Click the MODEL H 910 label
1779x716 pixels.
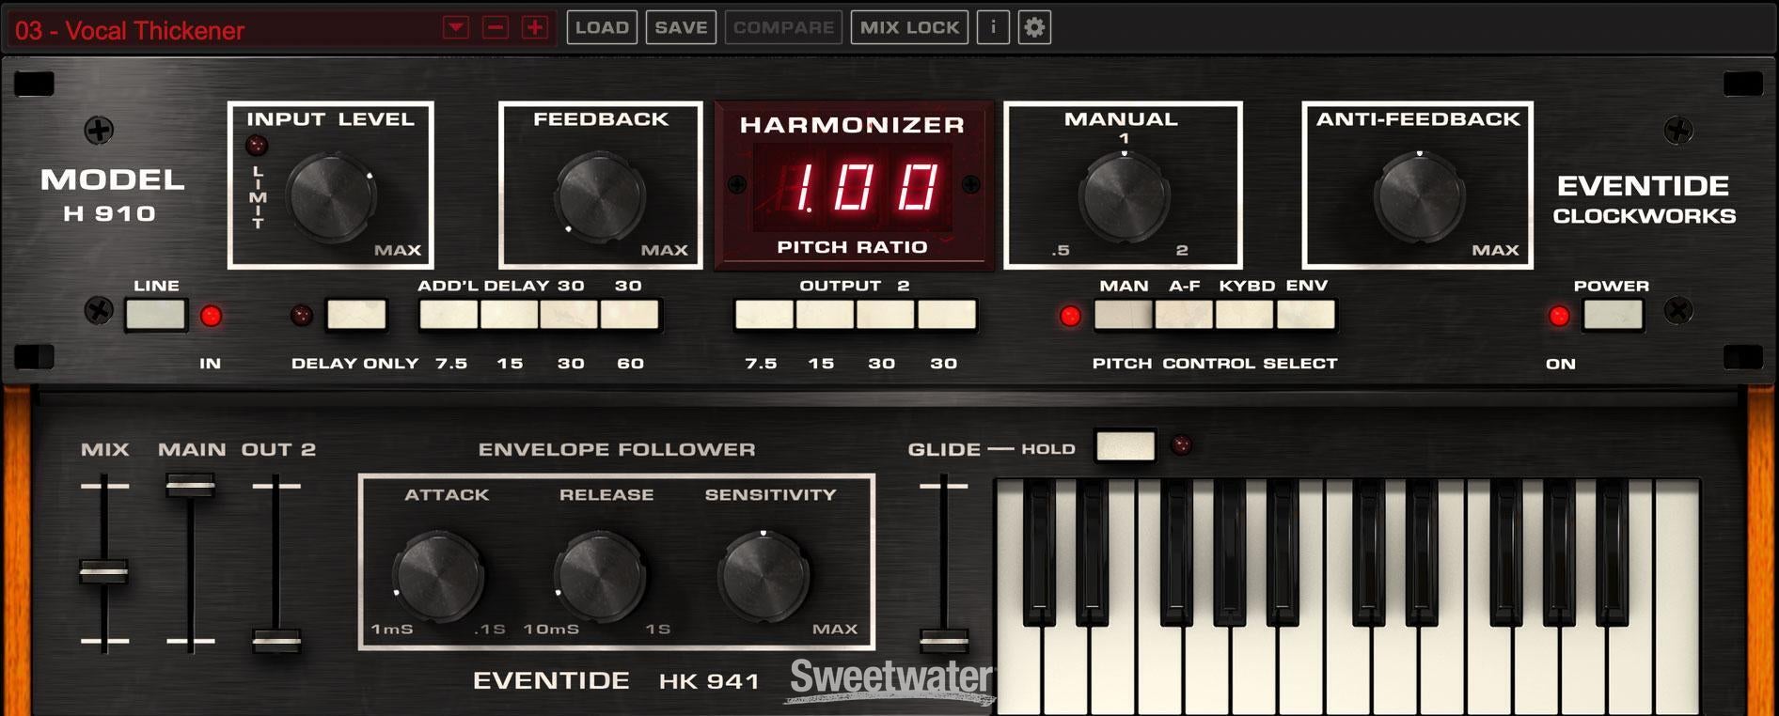tap(112, 195)
